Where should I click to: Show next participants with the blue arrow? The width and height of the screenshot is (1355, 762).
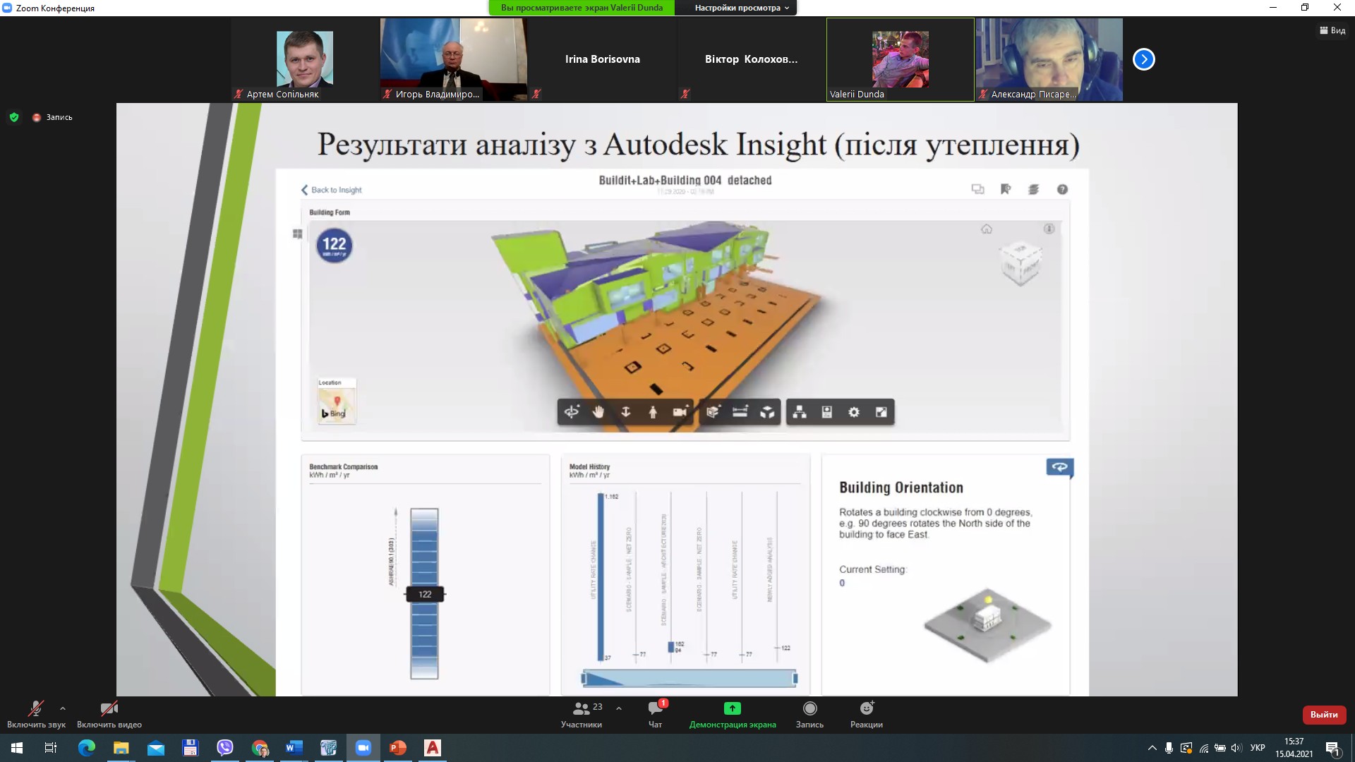tap(1143, 59)
